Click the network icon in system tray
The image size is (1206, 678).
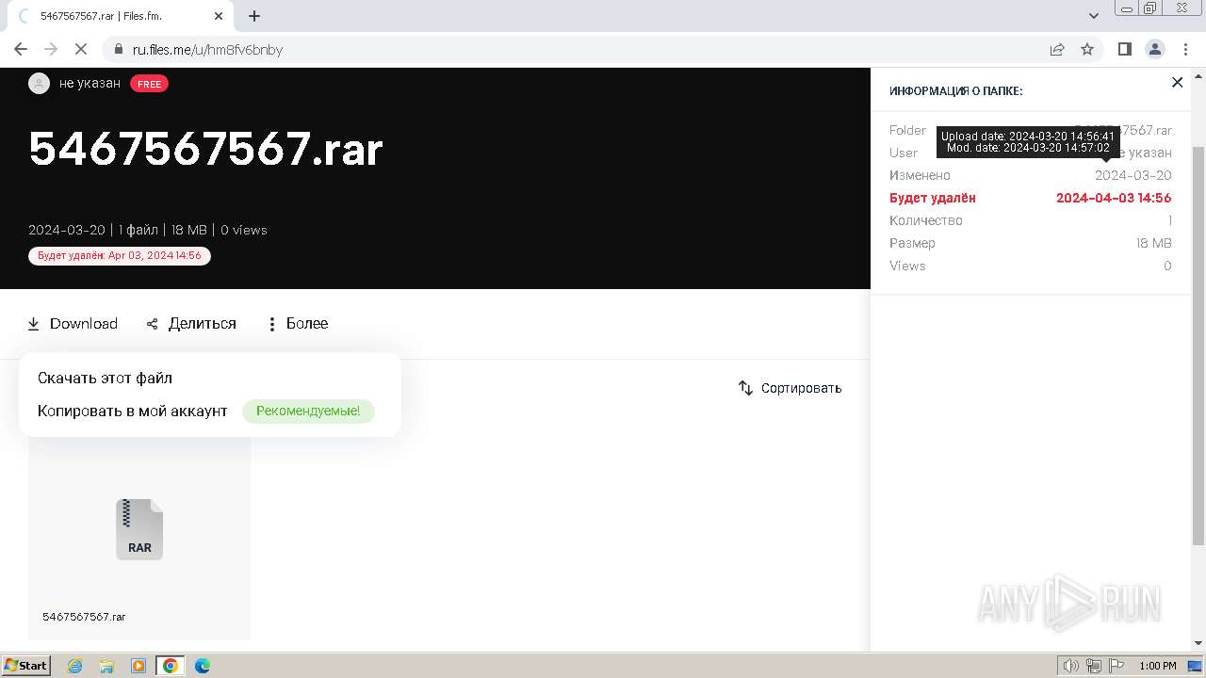point(1094,666)
